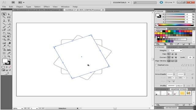Choose Bevel Join corner option
This screenshot has width=196, height=110.
(176, 57)
